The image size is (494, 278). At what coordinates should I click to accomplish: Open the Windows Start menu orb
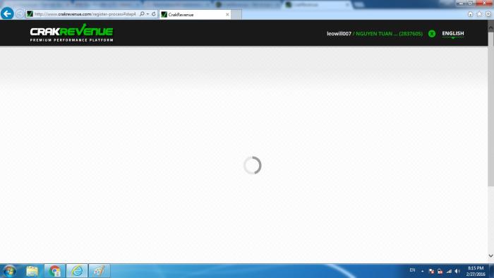click(9, 271)
